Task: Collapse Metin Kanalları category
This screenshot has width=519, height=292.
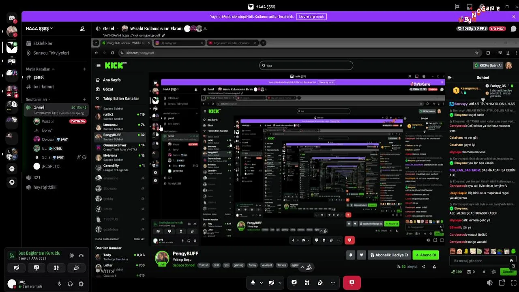Action: pyautogui.click(x=40, y=69)
